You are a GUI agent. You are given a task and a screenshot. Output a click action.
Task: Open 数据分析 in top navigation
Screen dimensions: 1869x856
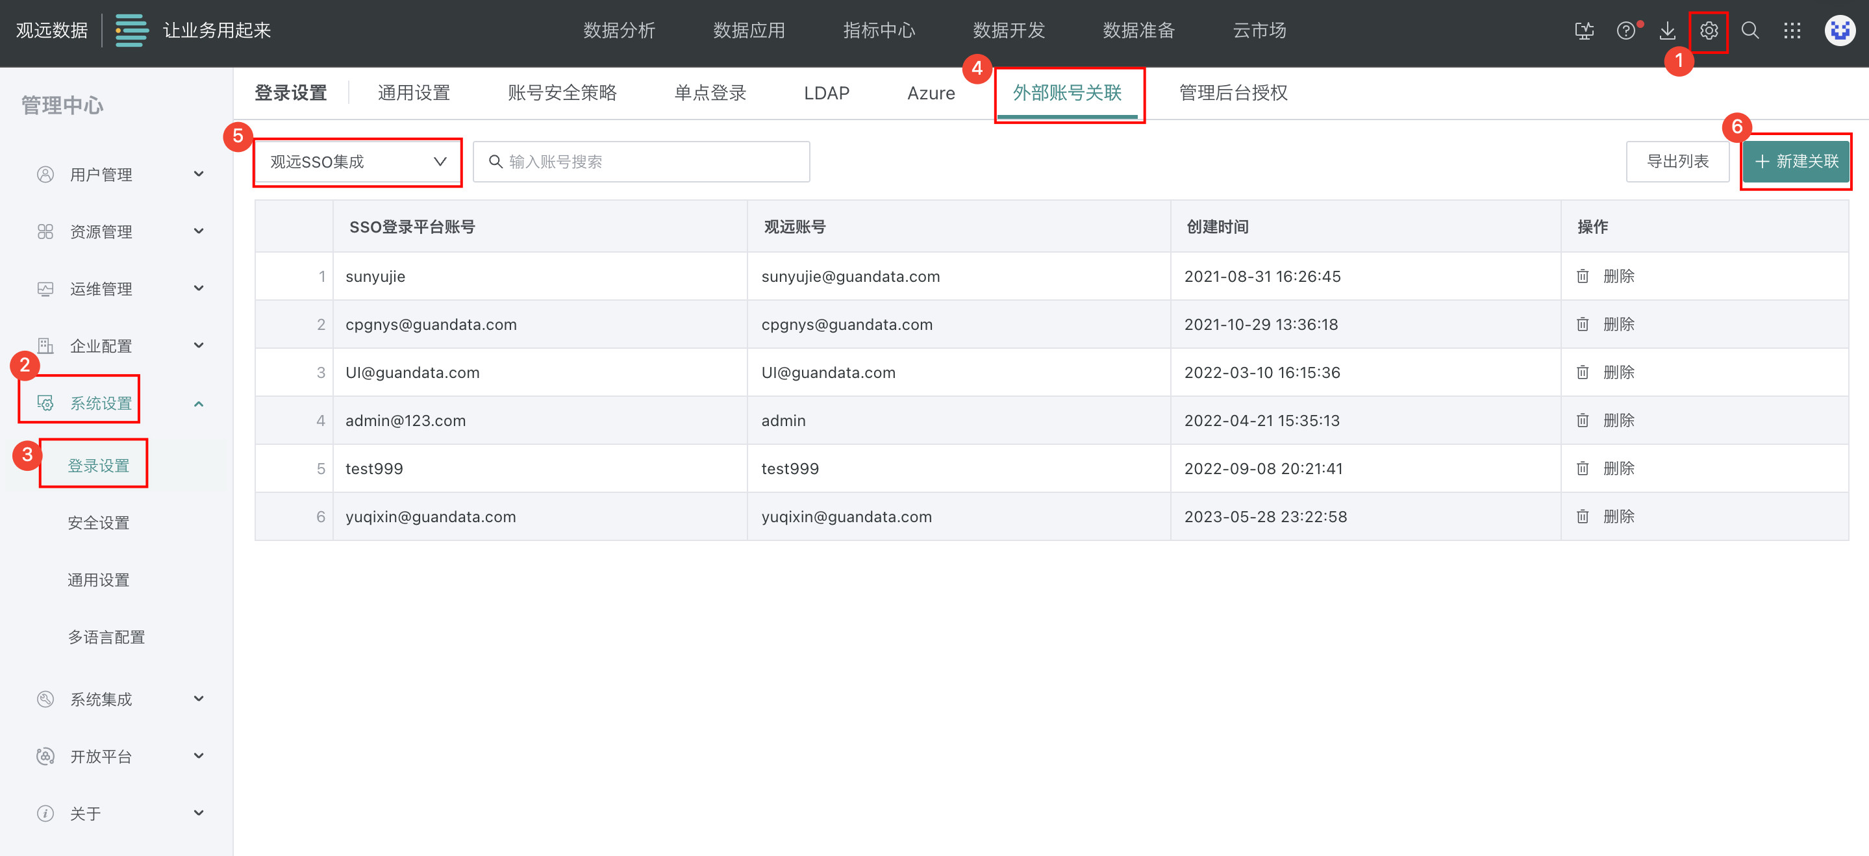(x=619, y=31)
